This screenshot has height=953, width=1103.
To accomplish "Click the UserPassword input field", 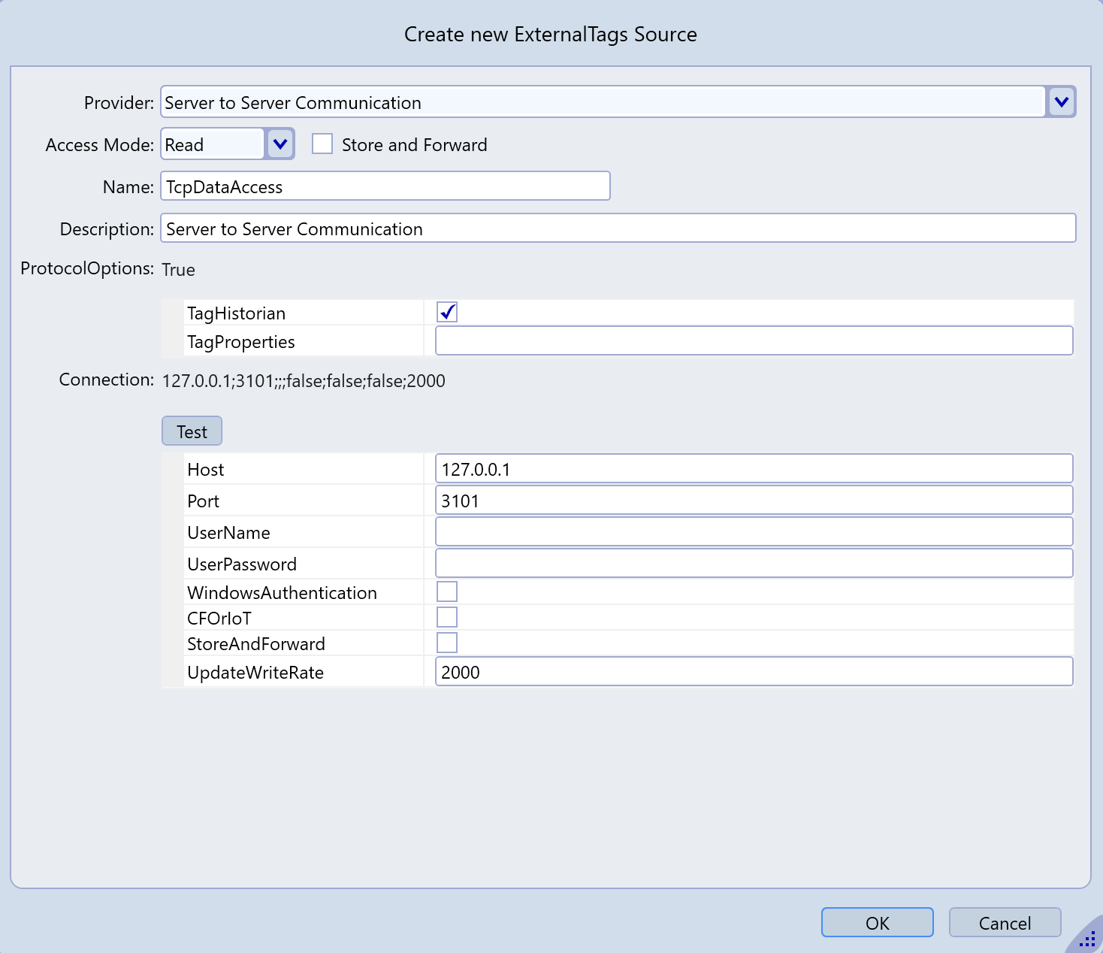I will [x=754, y=564].
